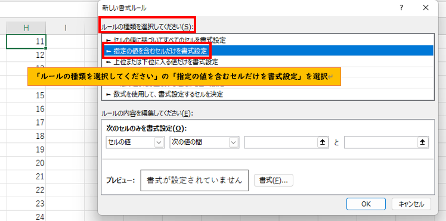Select rule '数式を使用して、書式設定するセルを決定'
Viewport: 446px width, 221px height.
268,94
